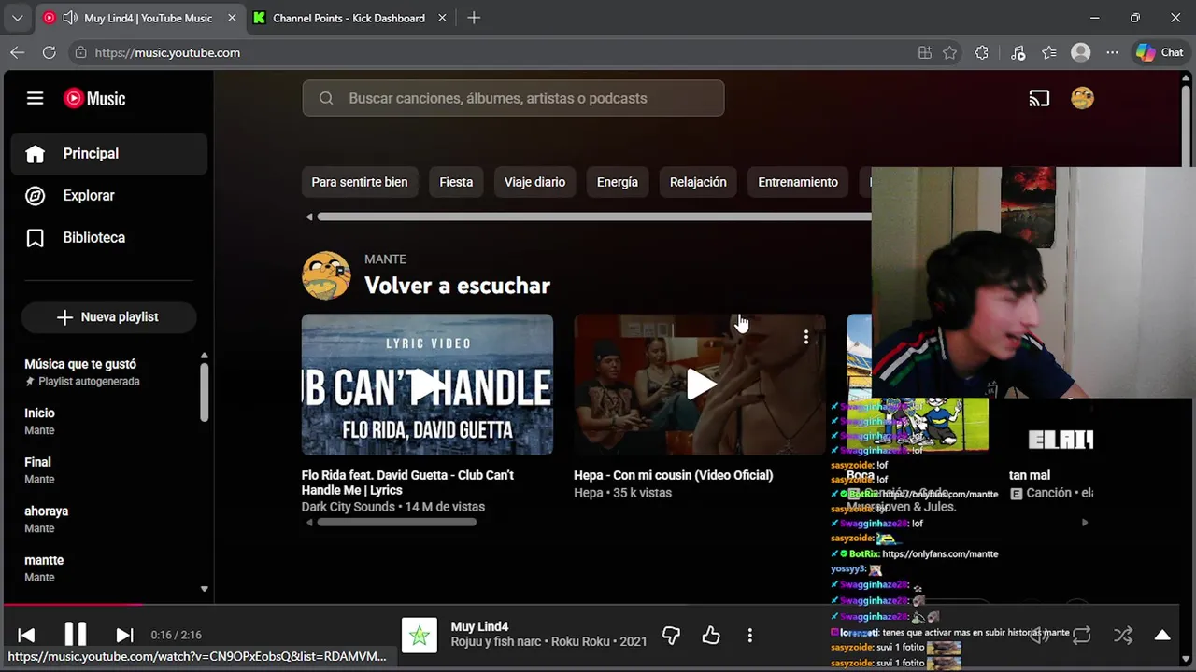
Task: Switch to Channel Points Kick Dashboard tab
Action: pos(349,18)
